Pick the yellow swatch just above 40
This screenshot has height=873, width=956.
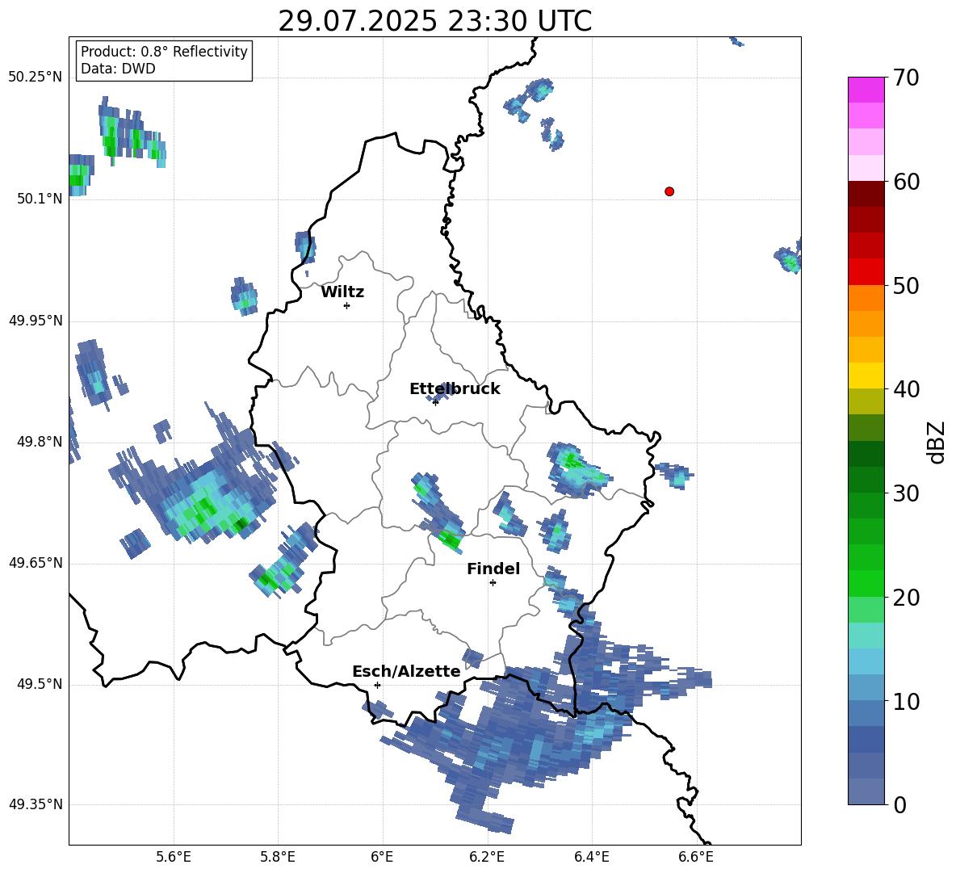[x=866, y=376]
